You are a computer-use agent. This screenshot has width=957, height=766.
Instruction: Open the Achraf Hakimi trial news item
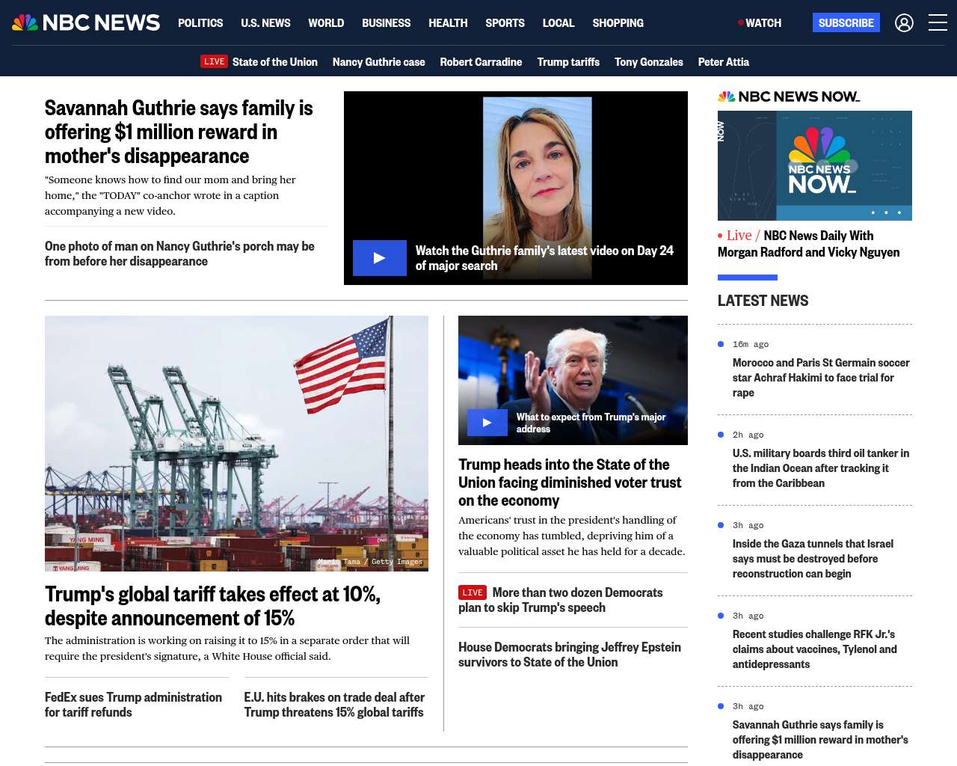(x=820, y=378)
